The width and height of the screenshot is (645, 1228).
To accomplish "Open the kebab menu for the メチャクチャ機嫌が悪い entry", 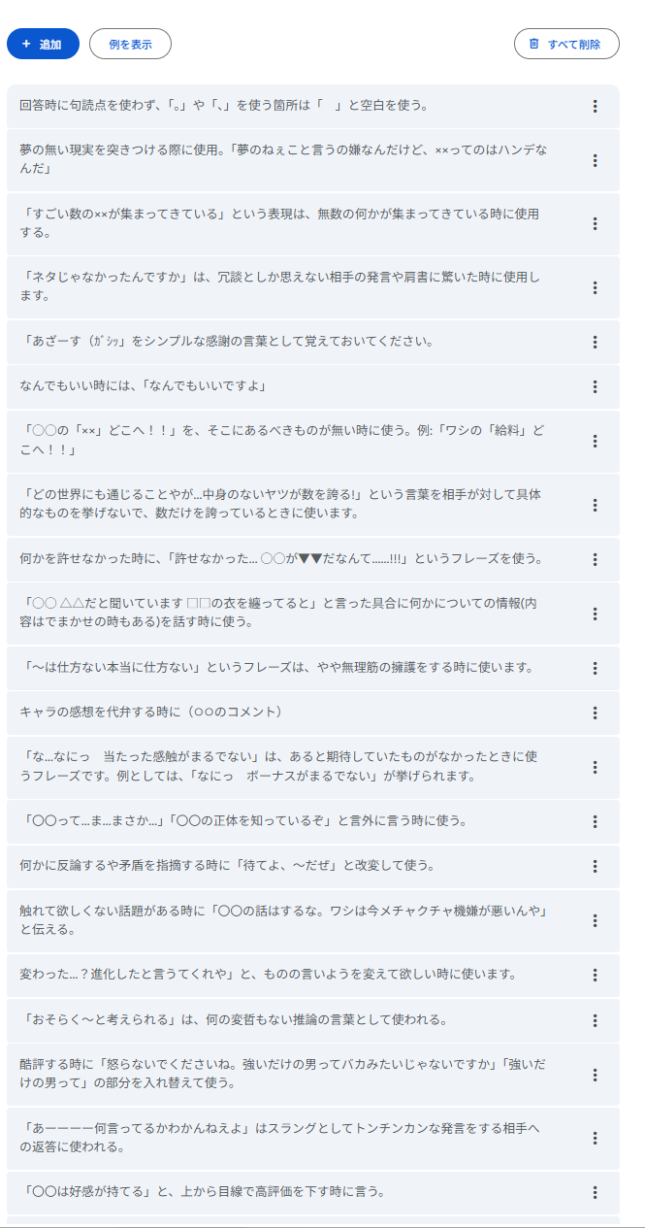I will 596,920.
